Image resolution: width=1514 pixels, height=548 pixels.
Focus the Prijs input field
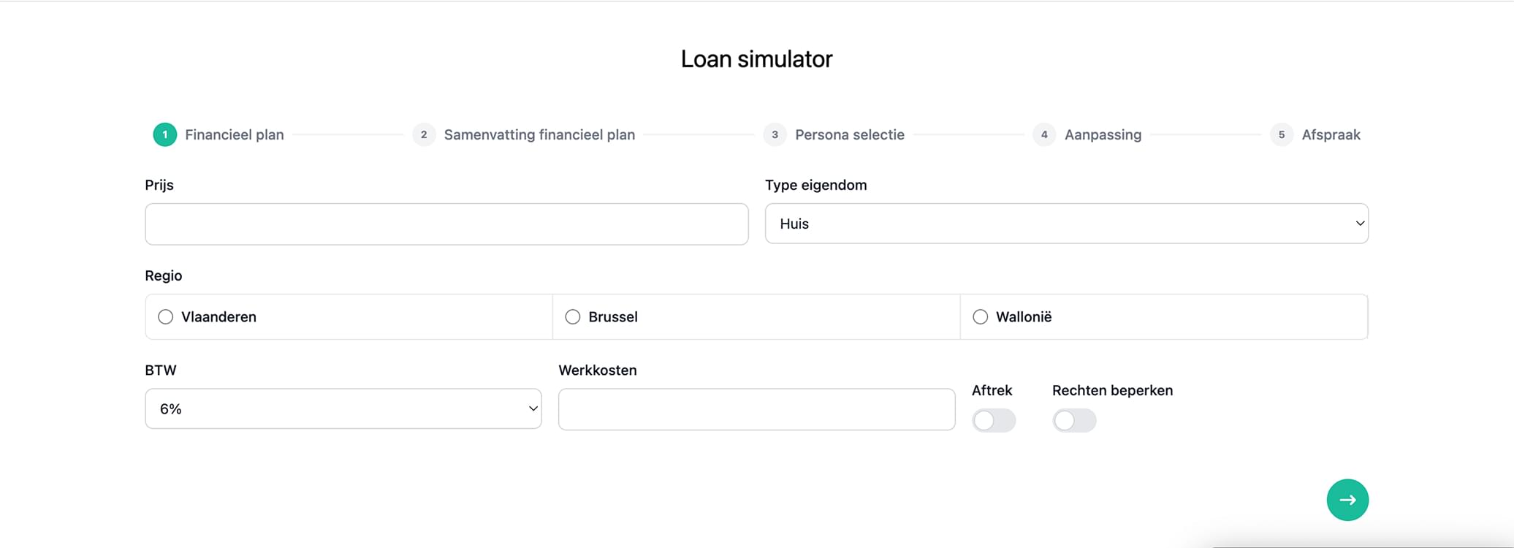446,224
